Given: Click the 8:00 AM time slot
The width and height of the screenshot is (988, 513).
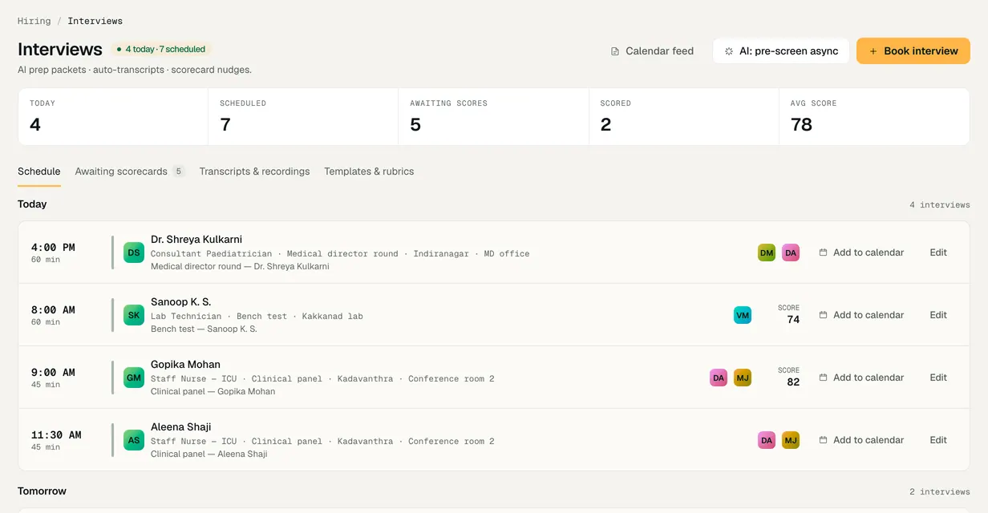Looking at the screenshot, I should 53,310.
